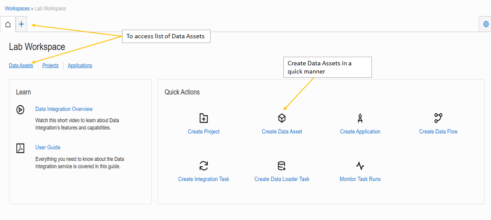491x220 pixels.
Task: Play the Data Integration Overview video icon
Action: point(20,110)
